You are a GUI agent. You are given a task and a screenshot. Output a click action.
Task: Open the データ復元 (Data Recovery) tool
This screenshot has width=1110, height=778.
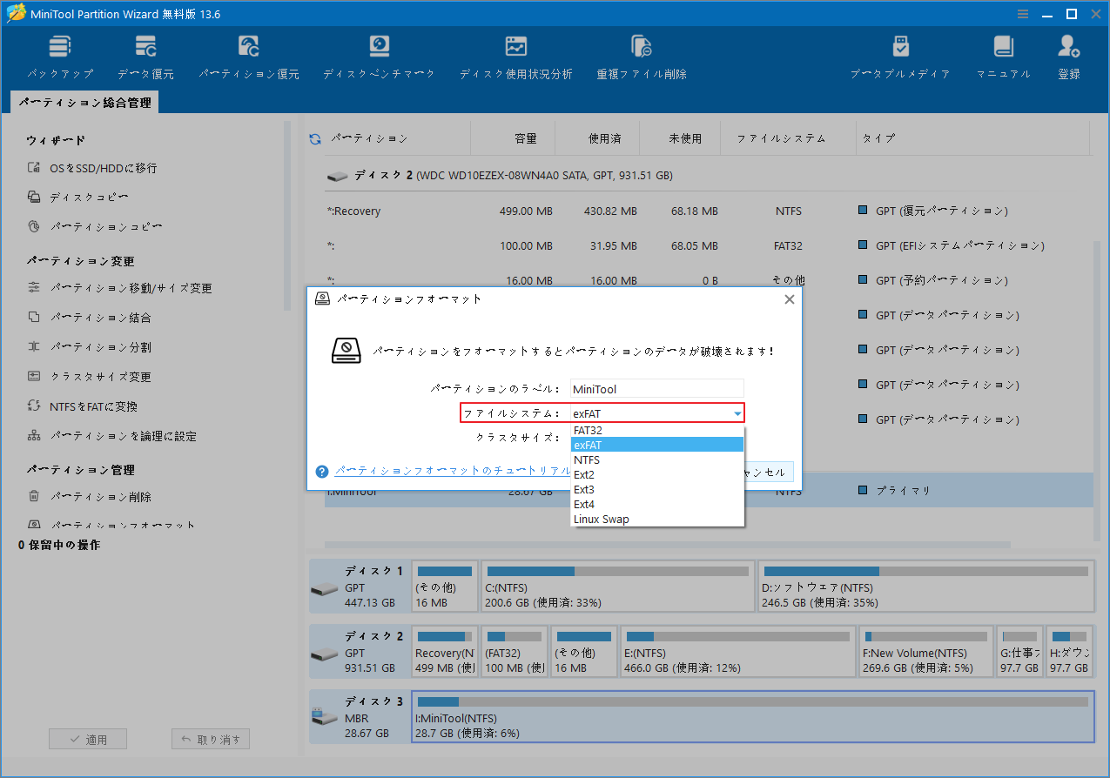click(x=145, y=55)
